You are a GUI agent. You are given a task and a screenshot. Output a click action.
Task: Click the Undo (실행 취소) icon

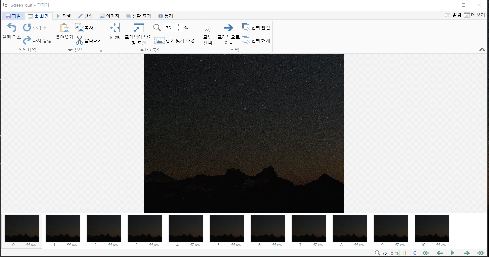tap(12, 28)
